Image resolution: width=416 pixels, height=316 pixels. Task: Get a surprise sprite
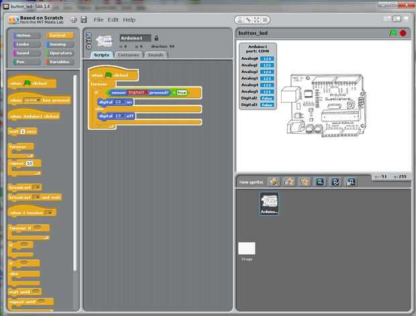pyautogui.click(x=305, y=182)
